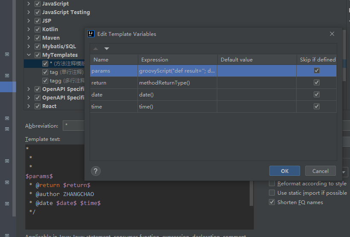
Task: Toggle Skip if defined for time row
Action: 317,106
